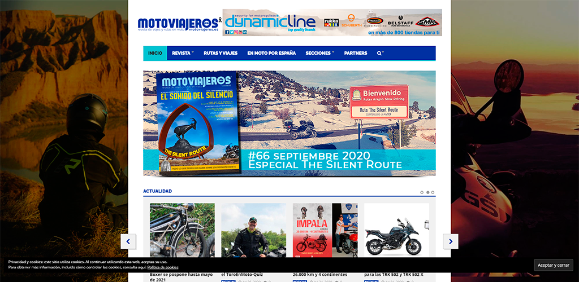
Task: Click the Motoviajeros logo
Action: click(x=179, y=24)
